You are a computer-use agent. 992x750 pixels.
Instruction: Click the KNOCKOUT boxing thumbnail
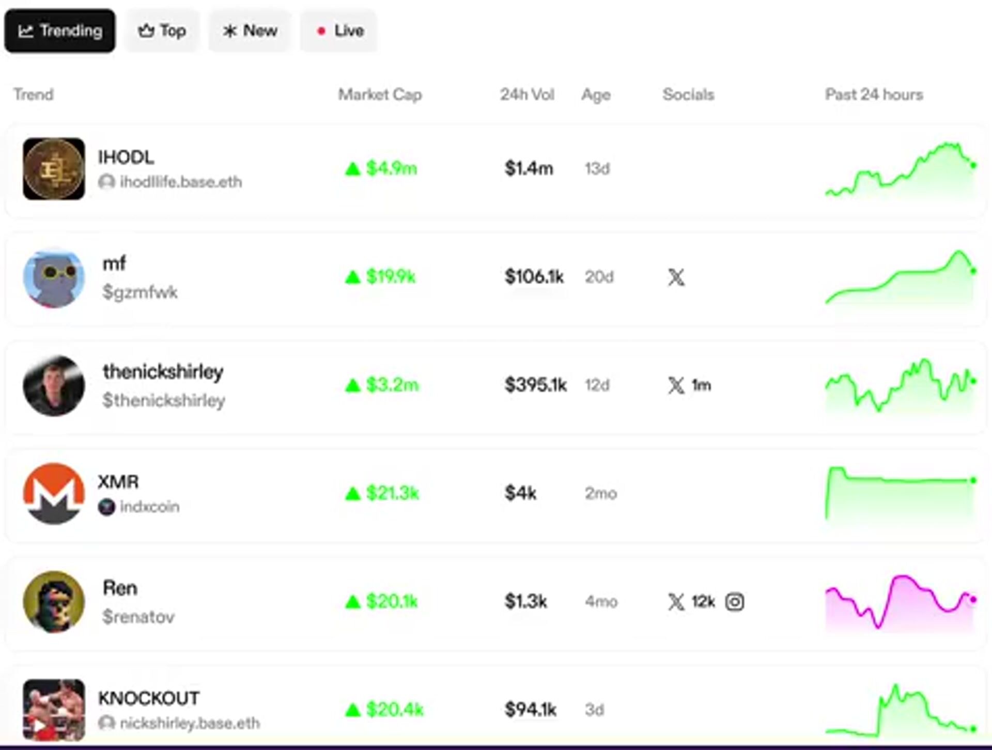click(x=54, y=710)
